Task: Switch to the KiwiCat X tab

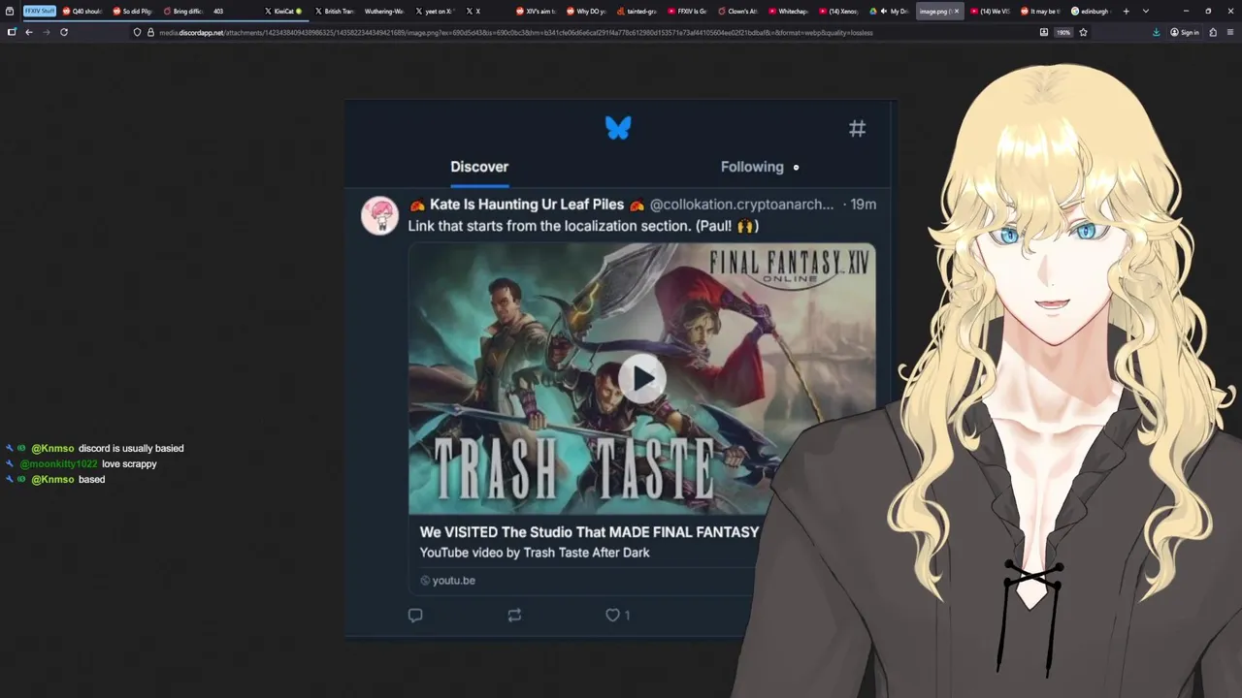Action: [x=285, y=11]
